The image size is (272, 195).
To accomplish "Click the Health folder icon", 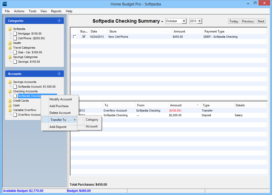I will 10,43.
